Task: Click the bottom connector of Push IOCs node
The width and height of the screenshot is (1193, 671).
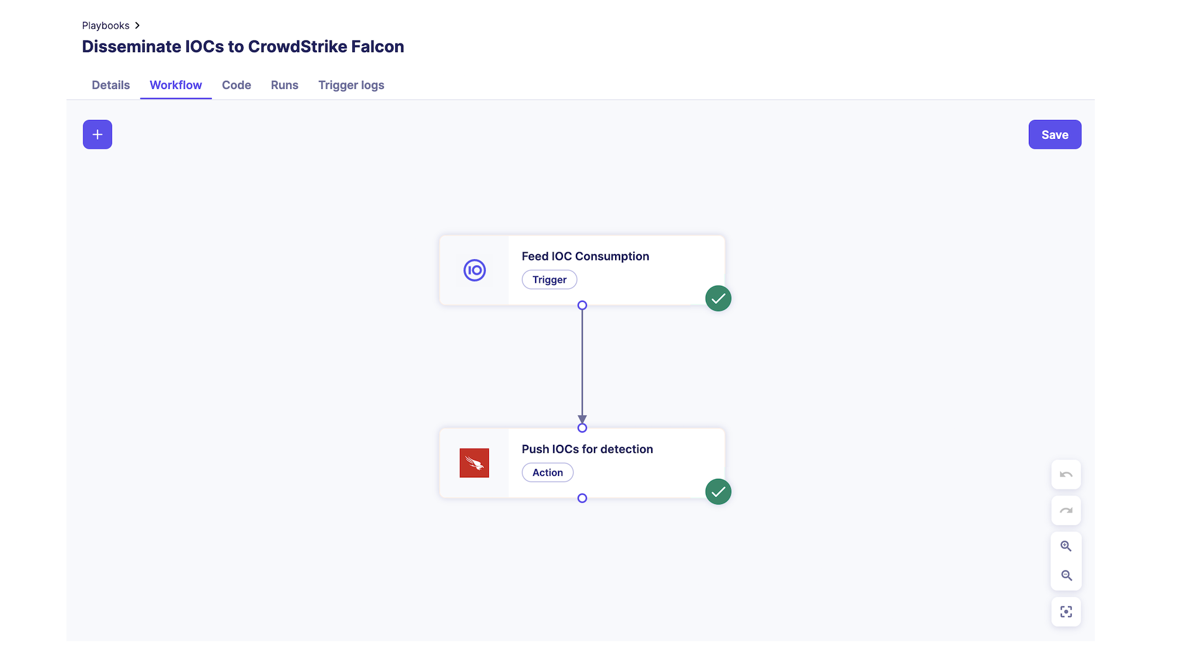Action: (x=582, y=498)
